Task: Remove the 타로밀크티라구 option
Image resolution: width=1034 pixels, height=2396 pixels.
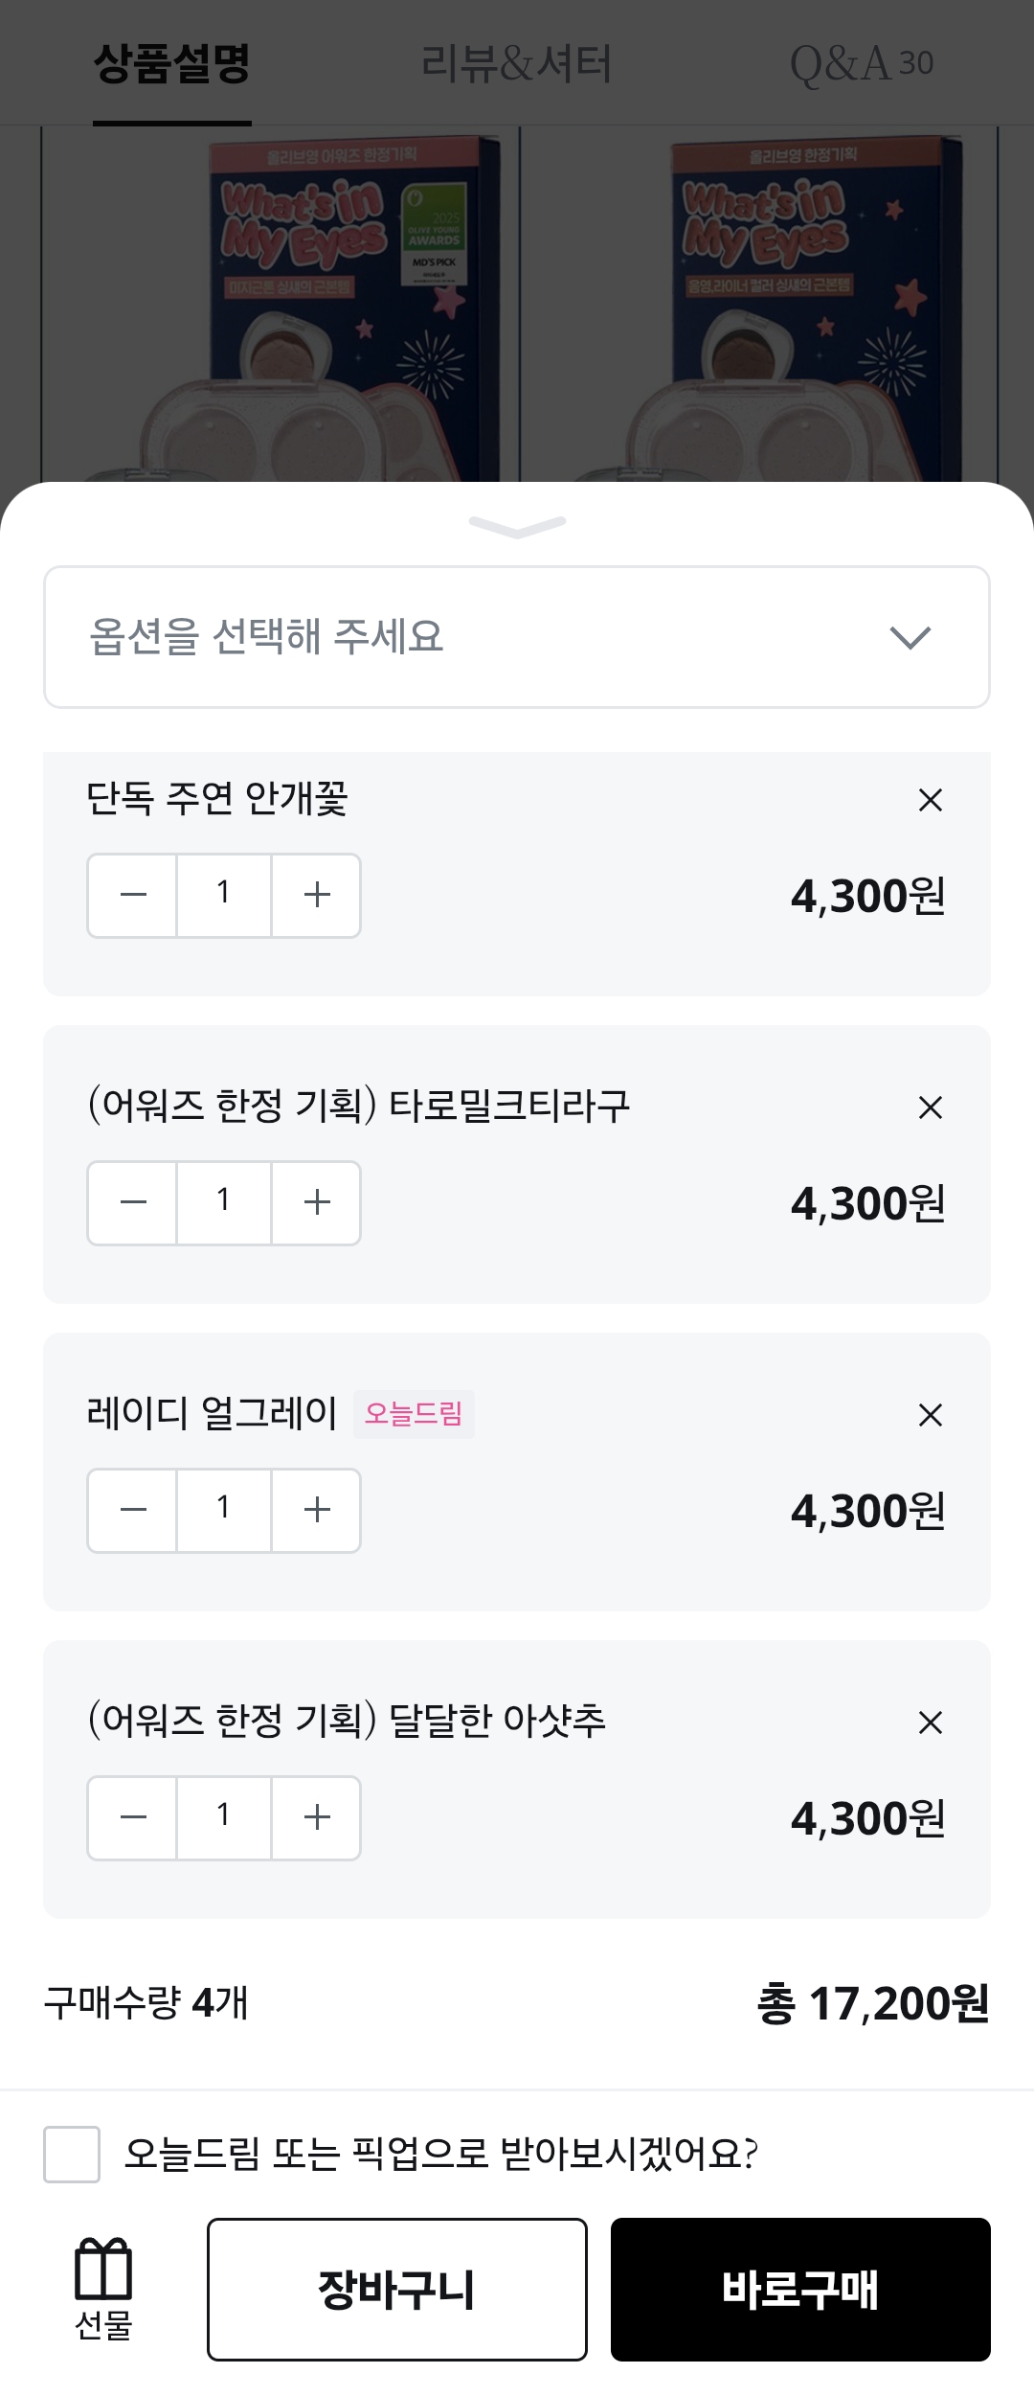Action: coord(930,1107)
